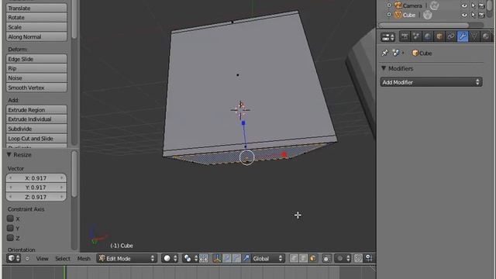Open the Scene properties tab icon
The height and width of the screenshot is (279, 496).
[x=416, y=36]
